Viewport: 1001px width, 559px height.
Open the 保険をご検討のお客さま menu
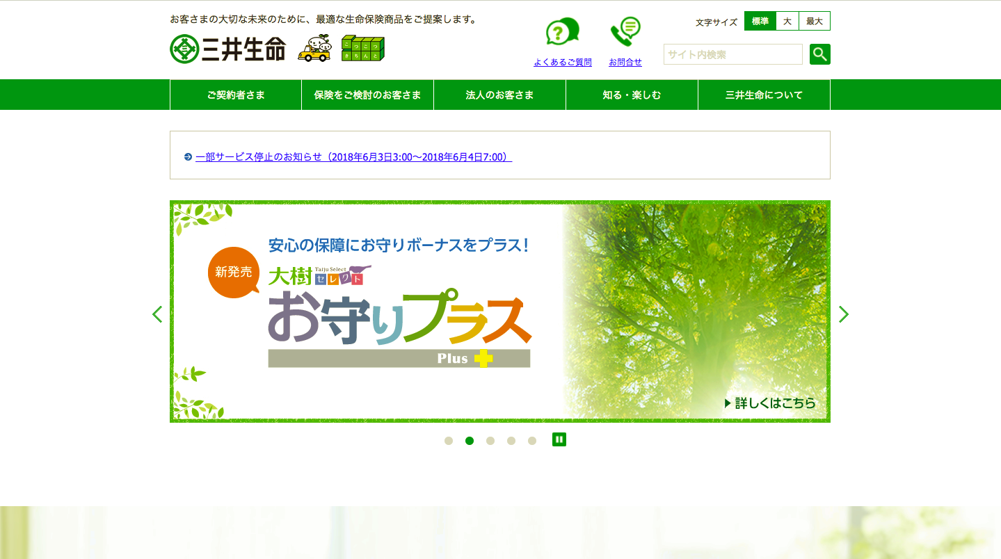[x=367, y=95]
